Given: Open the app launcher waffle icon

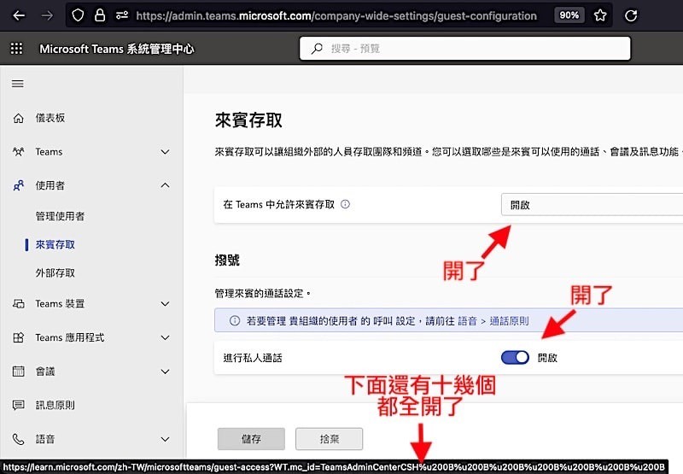Looking at the screenshot, I should point(16,49).
